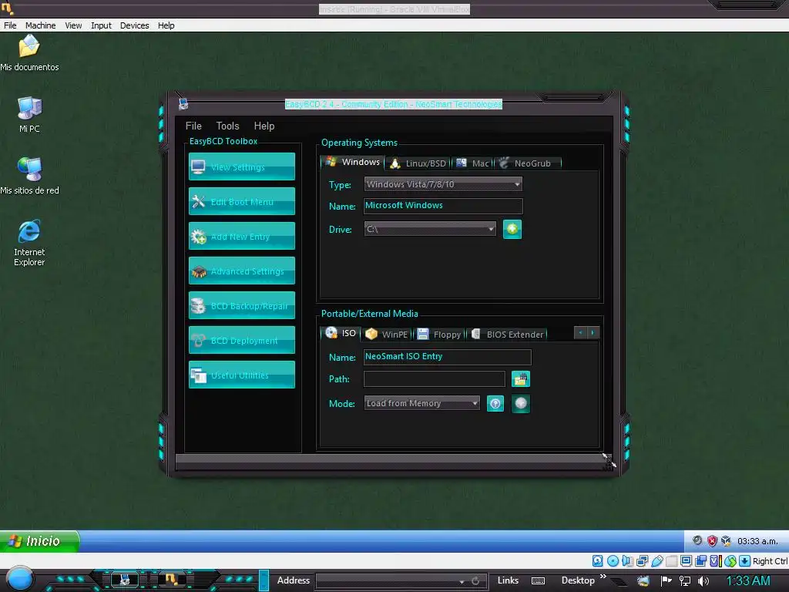Switch to the WinPE tab
The width and height of the screenshot is (789, 592).
pos(387,335)
